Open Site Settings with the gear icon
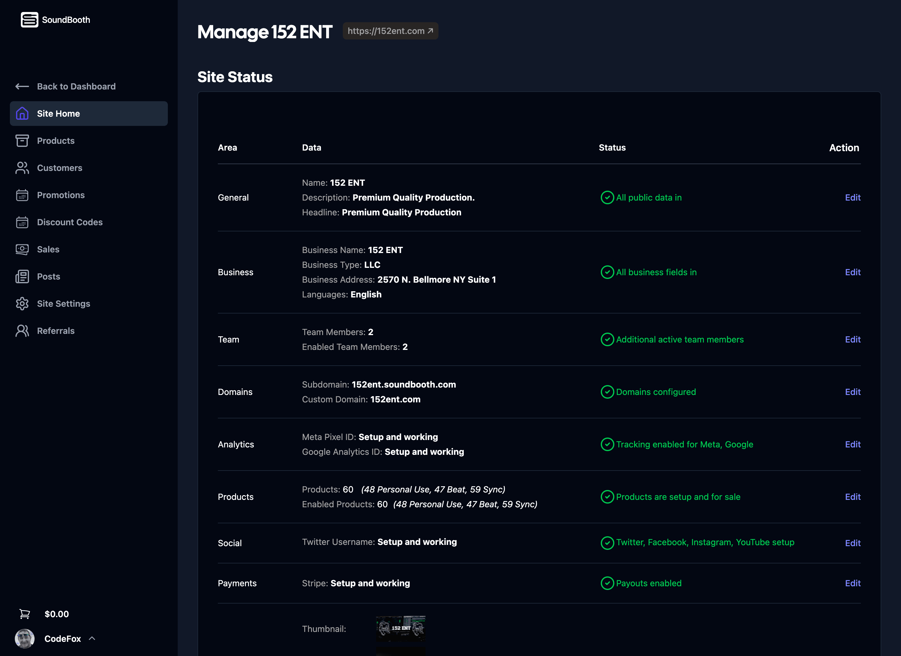The height and width of the screenshot is (656, 901). pos(22,303)
